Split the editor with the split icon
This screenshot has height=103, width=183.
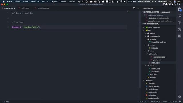click(134, 8)
